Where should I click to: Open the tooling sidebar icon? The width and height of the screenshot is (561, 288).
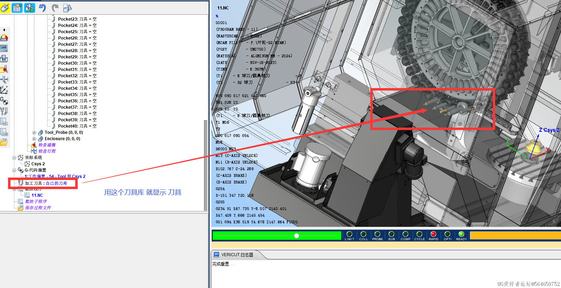4,111
